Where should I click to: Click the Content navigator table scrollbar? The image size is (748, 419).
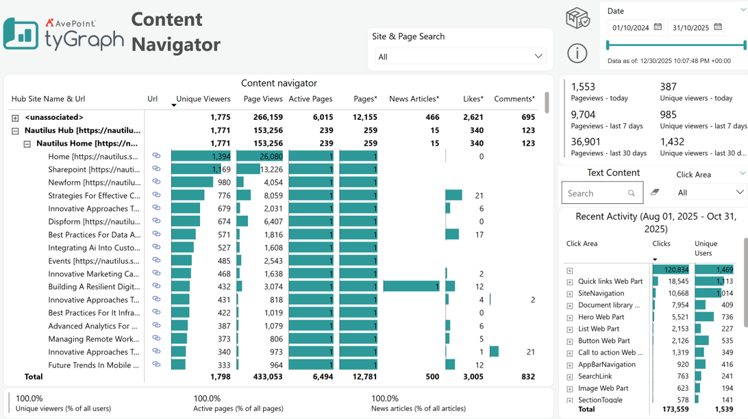click(x=547, y=102)
